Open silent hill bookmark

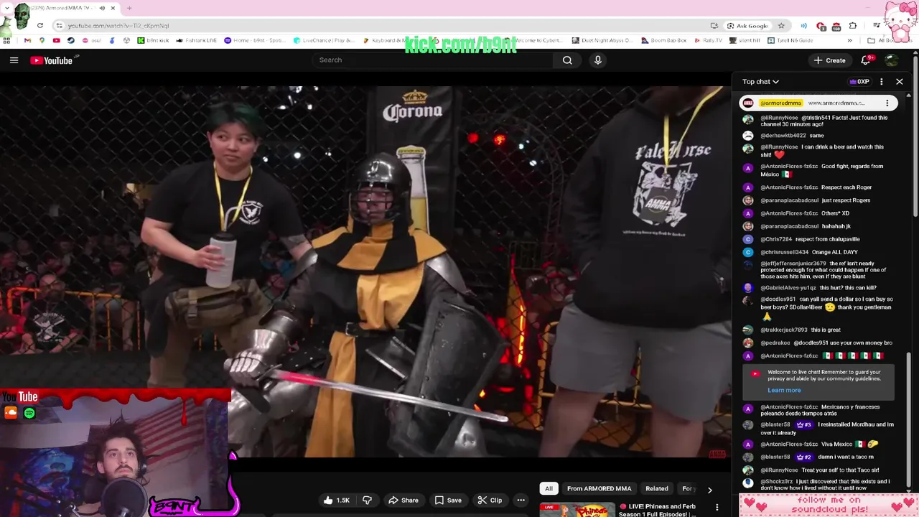[x=744, y=40]
